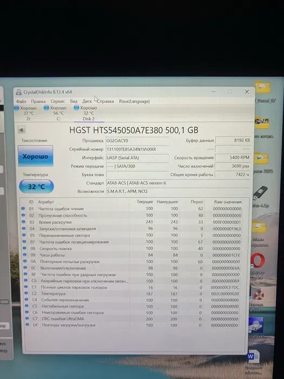Viewport: 284px width, 379px height.
Task: Click status dot for attribute C6
Action: [27, 312]
